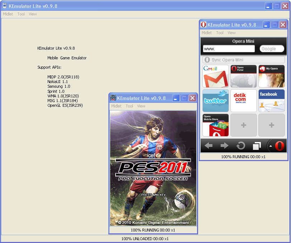Click 'Sprint 1.0' text
The width and height of the screenshot is (291, 243).
(56, 91)
